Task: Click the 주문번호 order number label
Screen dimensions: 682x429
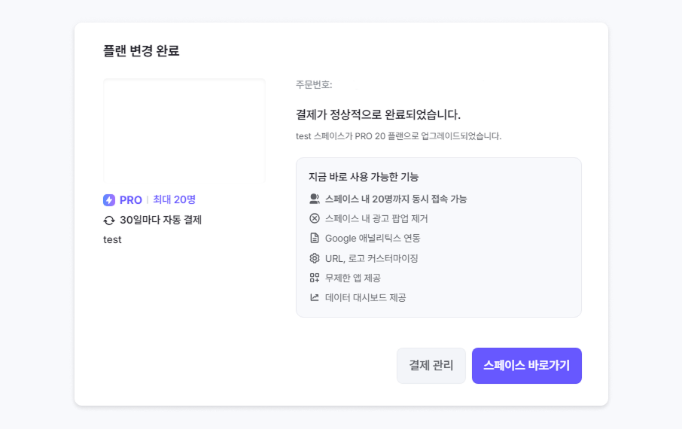Action: (x=314, y=84)
